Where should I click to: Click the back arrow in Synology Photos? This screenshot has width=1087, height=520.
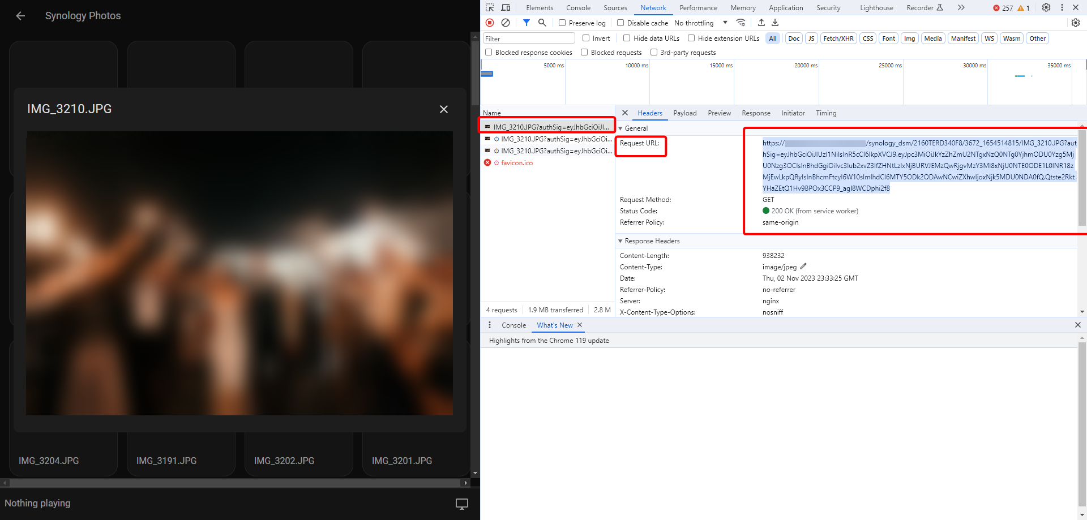pyautogui.click(x=20, y=16)
